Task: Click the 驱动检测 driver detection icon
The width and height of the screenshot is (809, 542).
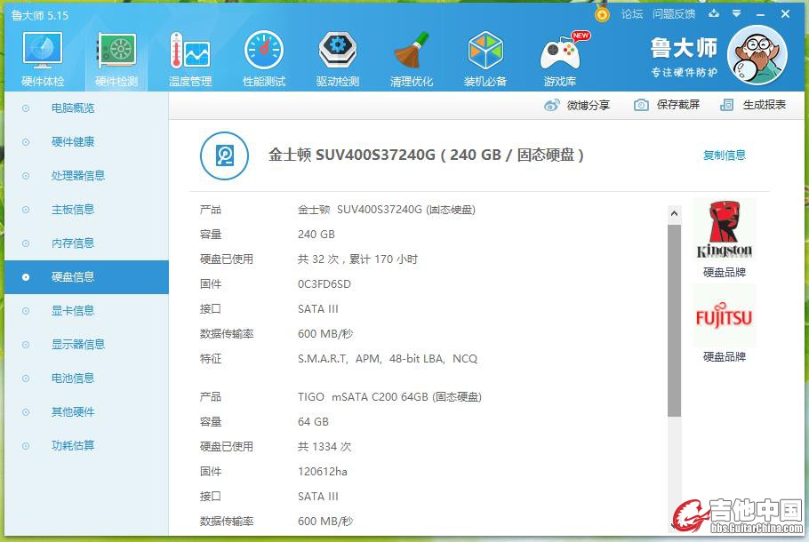Action: [337, 53]
